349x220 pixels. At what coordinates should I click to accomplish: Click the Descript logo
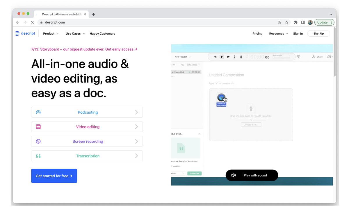click(x=25, y=33)
